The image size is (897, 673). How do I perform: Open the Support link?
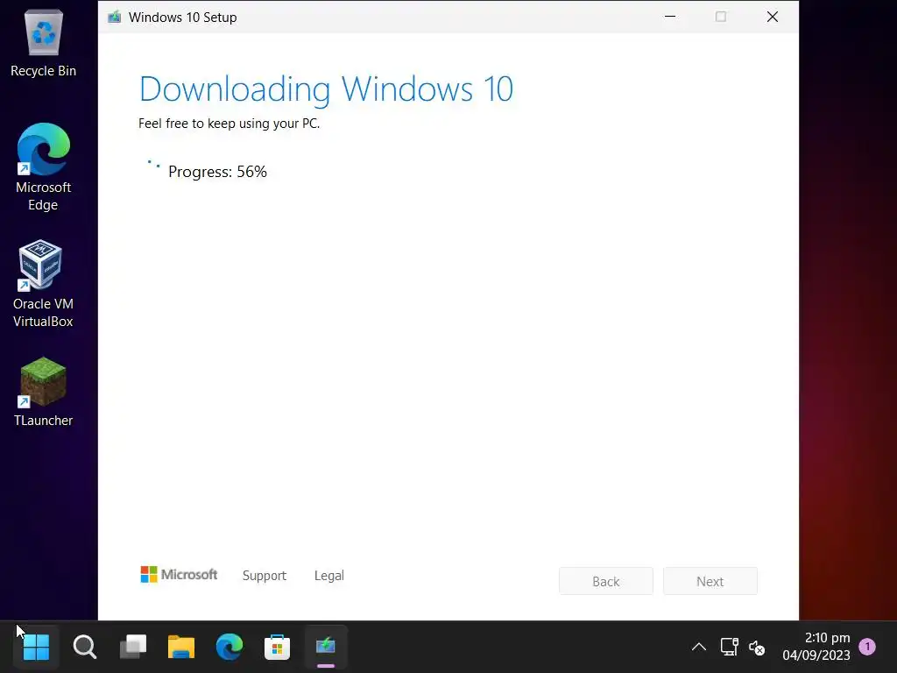265,576
